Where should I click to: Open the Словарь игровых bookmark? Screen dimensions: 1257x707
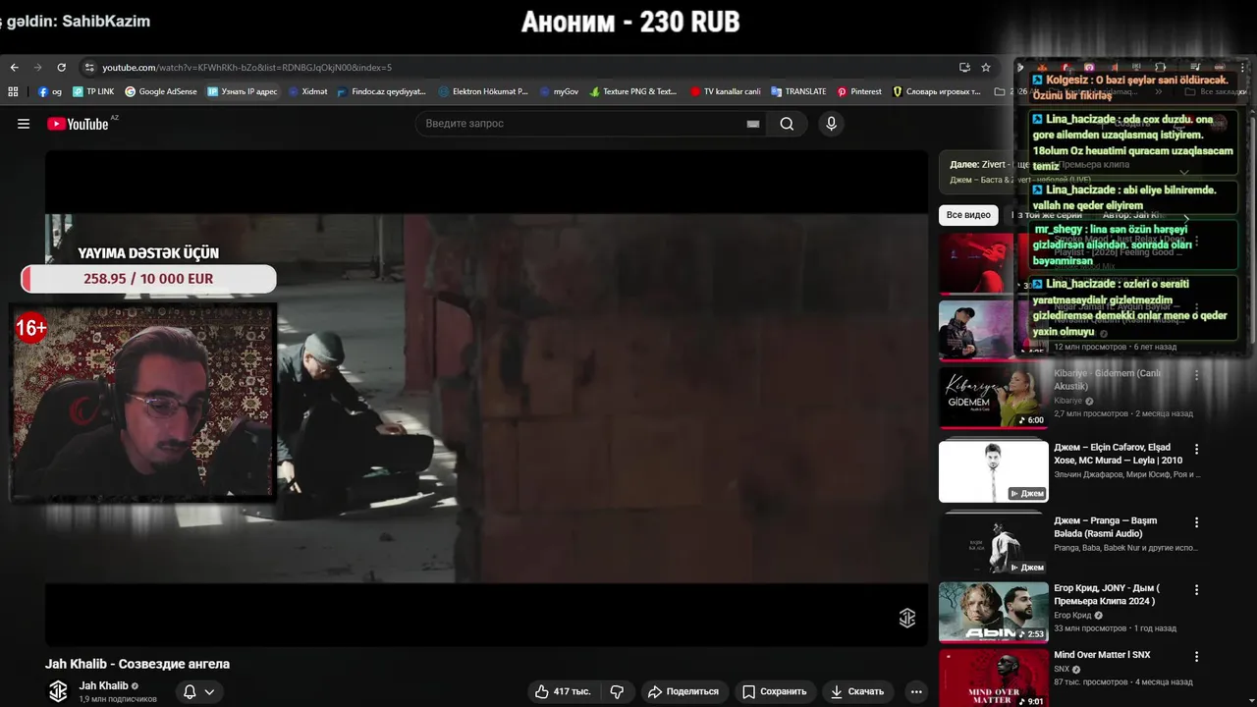(x=937, y=91)
